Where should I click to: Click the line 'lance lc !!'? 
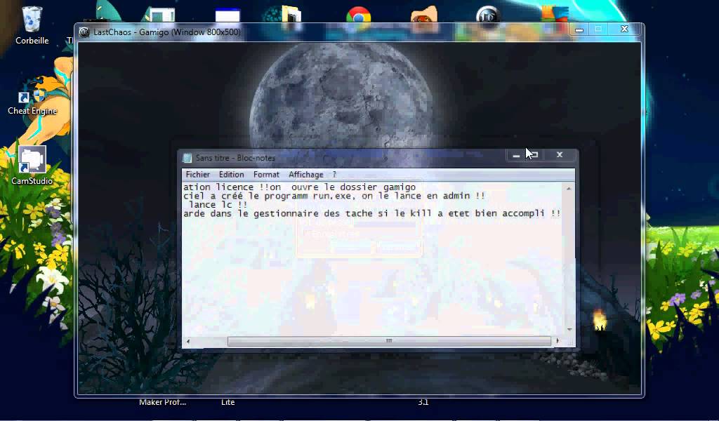(218, 205)
